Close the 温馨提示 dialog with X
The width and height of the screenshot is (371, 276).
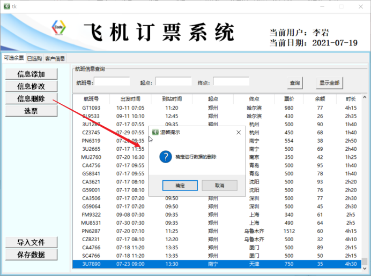click(239, 133)
